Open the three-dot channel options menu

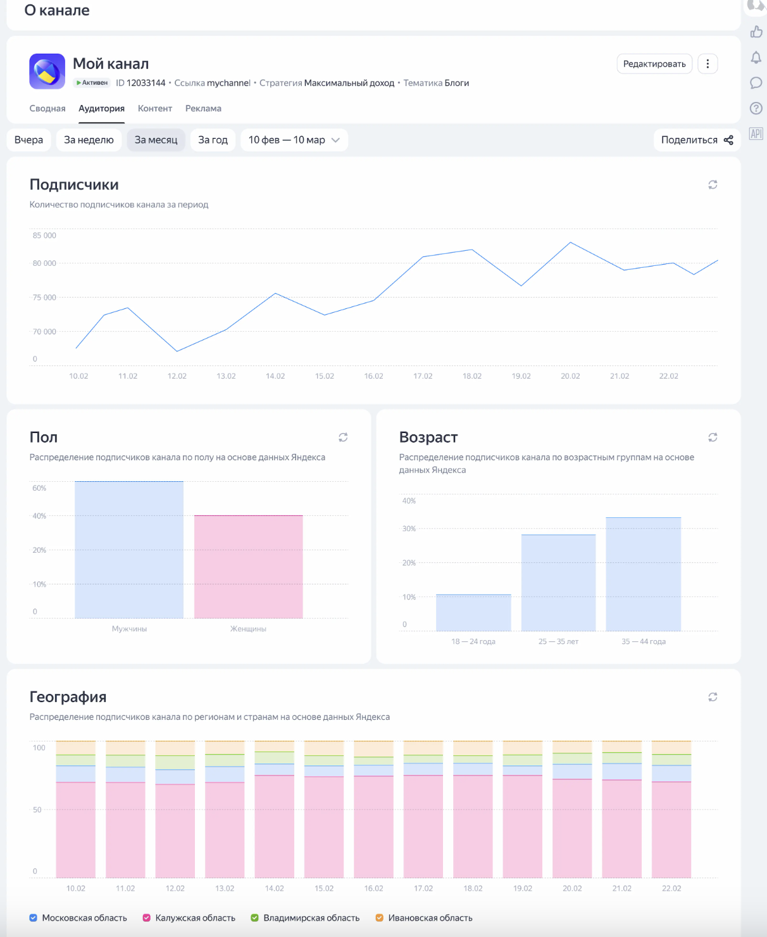coord(708,64)
